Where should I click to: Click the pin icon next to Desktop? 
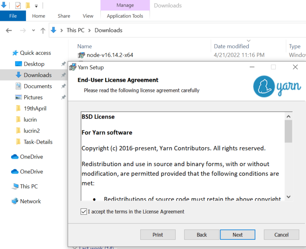63,64
